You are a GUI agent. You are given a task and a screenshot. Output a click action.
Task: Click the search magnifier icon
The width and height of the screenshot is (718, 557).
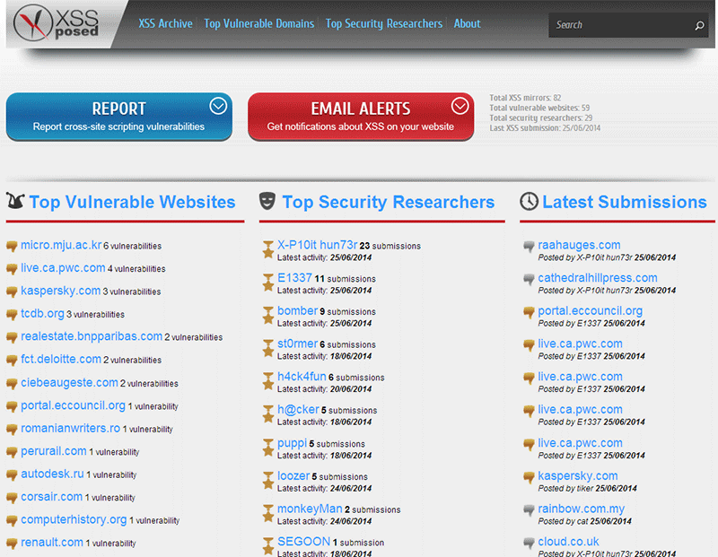699,25
